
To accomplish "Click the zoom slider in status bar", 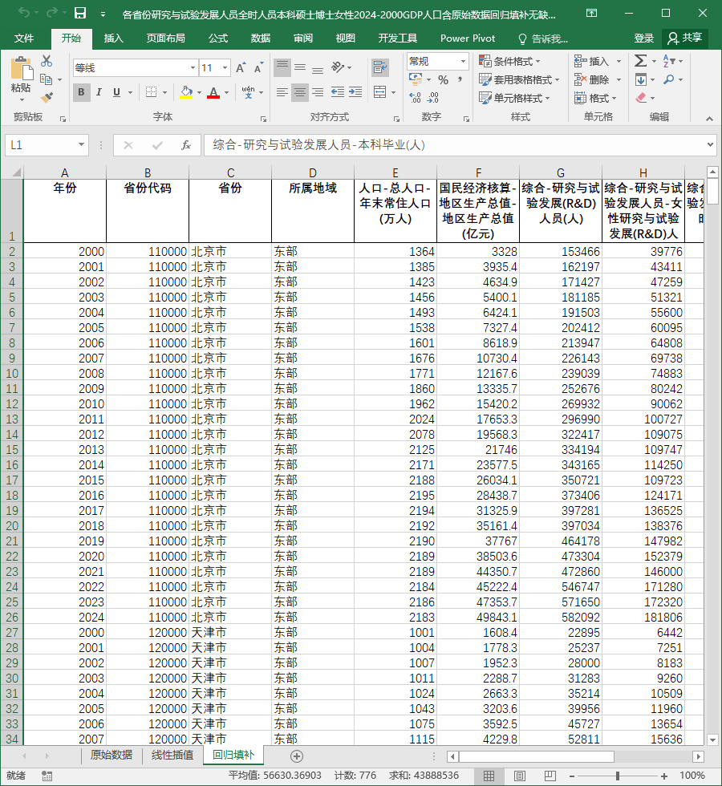I will [617, 776].
